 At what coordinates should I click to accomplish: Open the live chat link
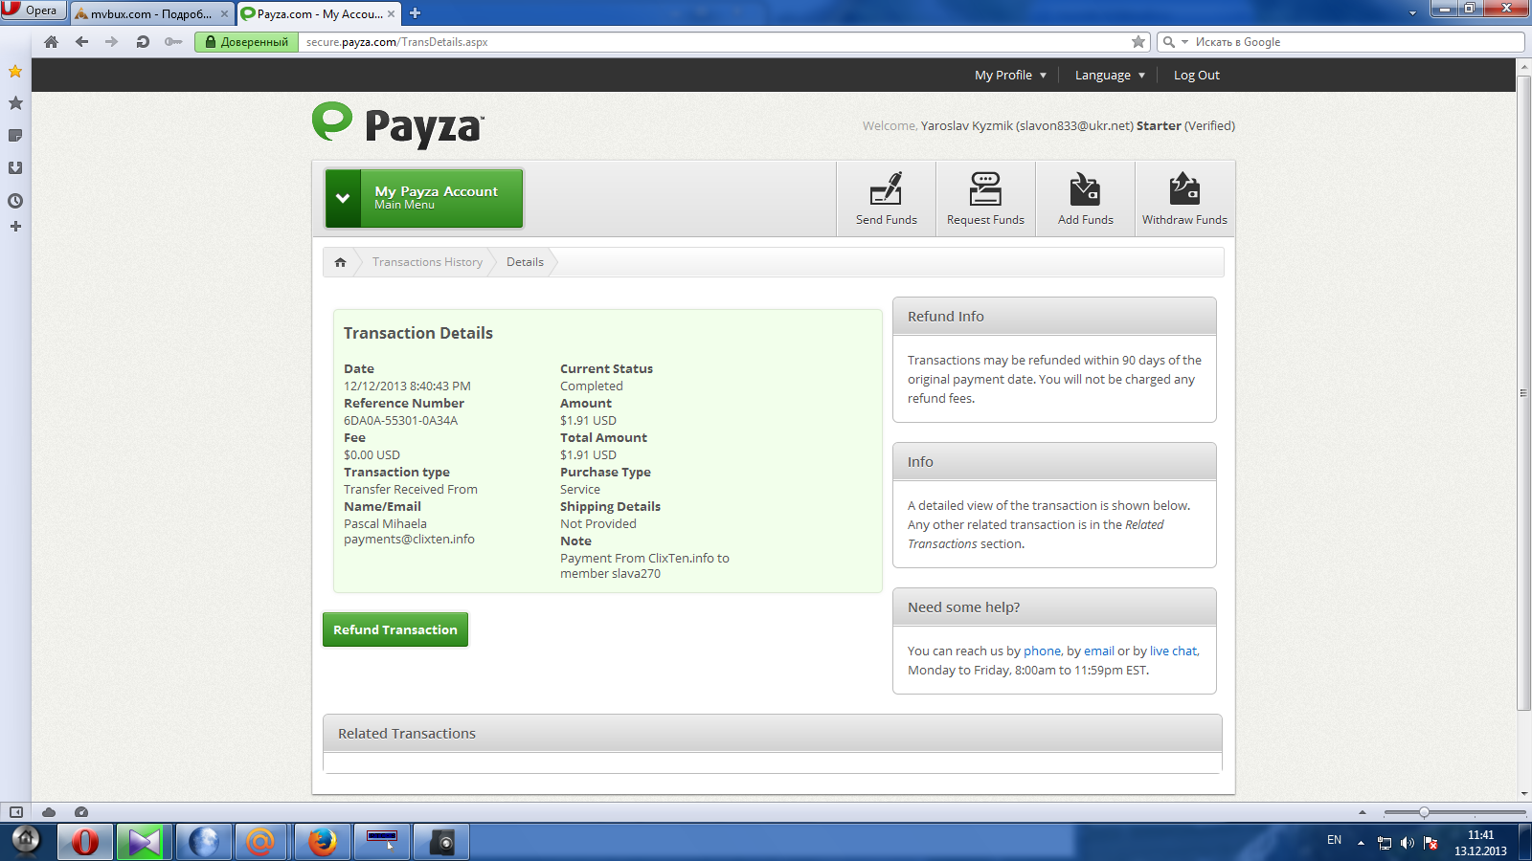point(1173,651)
